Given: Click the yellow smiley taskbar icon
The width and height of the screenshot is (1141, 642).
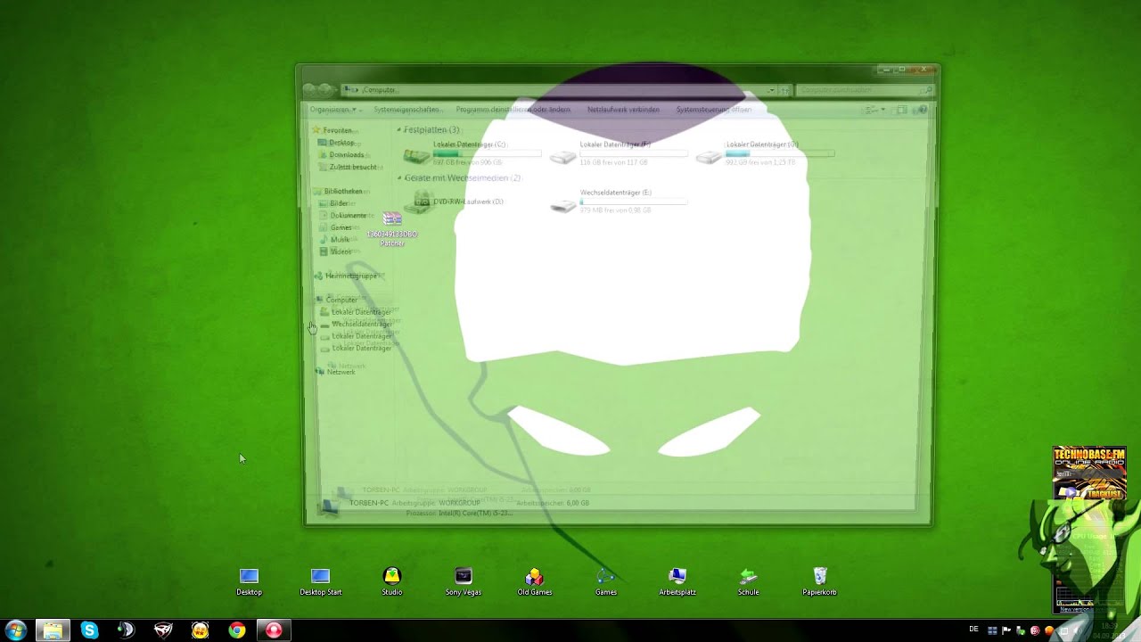Looking at the screenshot, I should click(x=200, y=630).
